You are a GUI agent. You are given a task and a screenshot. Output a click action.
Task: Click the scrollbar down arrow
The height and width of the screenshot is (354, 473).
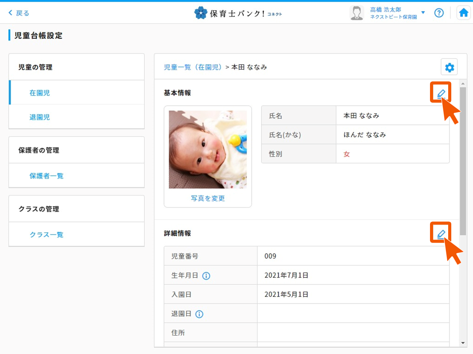pyautogui.click(x=463, y=343)
